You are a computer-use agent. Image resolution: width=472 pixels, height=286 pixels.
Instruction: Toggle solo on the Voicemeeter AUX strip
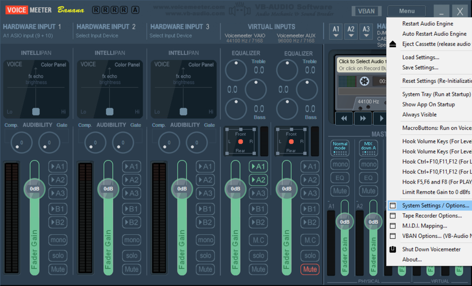tap(310, 256)
